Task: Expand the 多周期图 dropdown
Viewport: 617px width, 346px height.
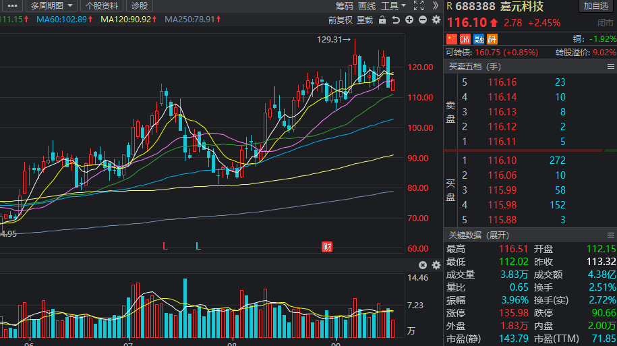Action: [x=53, y=6]
